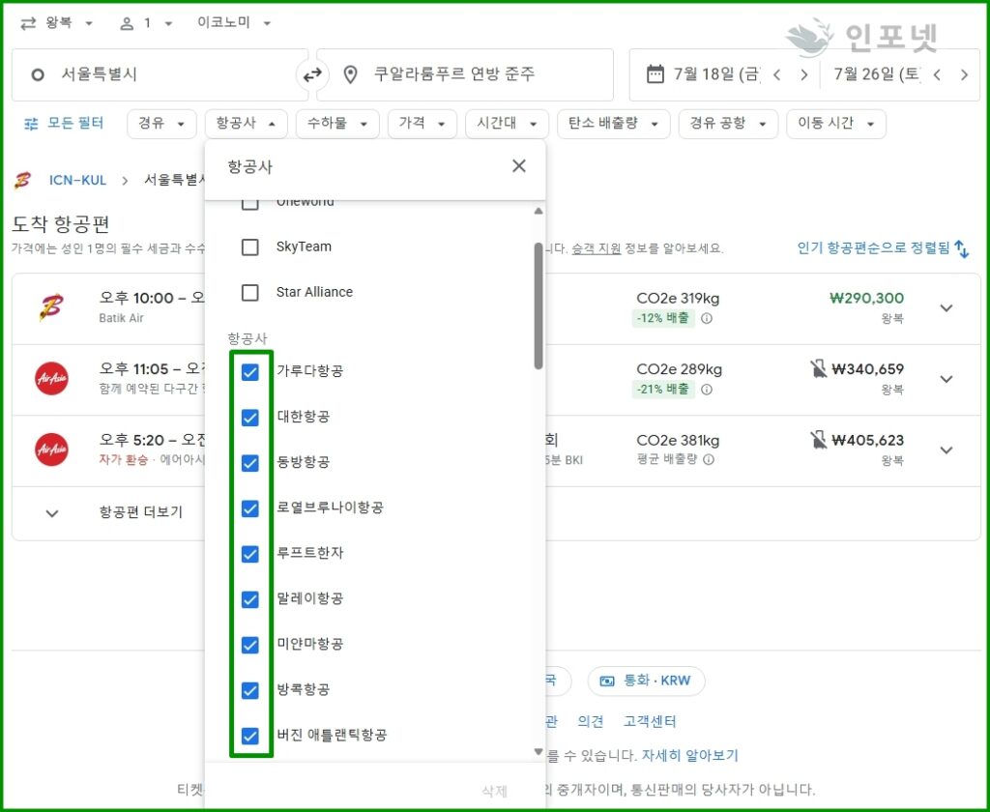The height and width of the screenshot is (812, 990).
Task: Uncheck the 말레이항공 checkbox
Action: click(x=250, y=599)
